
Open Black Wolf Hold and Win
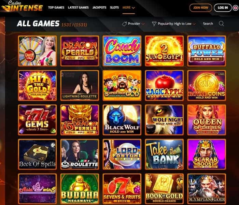point(122,120)
